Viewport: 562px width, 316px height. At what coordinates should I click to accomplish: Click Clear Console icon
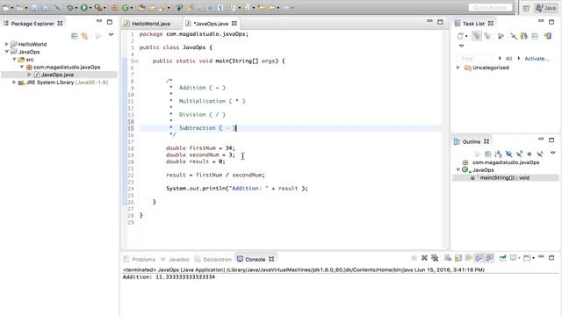[448, 257]
